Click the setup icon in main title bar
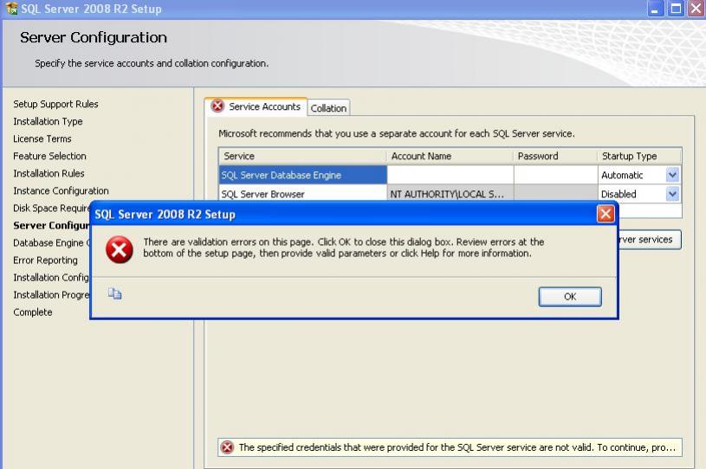Screen dimensions: 706x469 [x=11, y=9]
